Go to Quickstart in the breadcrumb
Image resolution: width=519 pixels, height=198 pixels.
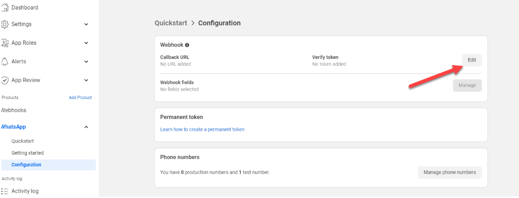[x=171, y=23]
